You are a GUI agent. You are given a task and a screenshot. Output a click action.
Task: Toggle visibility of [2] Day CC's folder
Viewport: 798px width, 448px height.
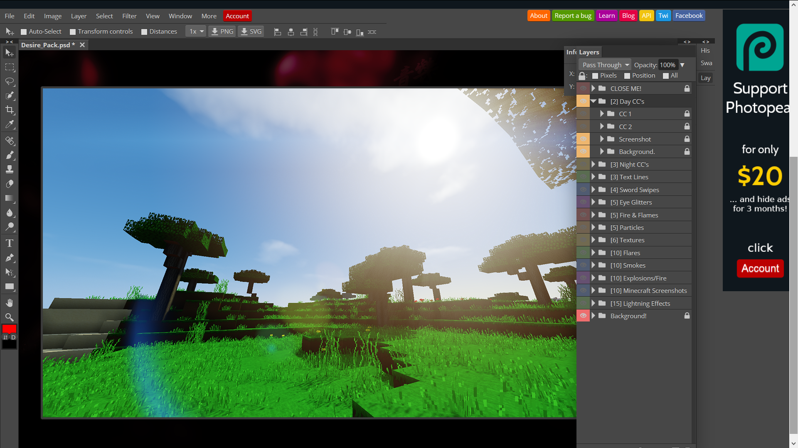click(583, 101)
